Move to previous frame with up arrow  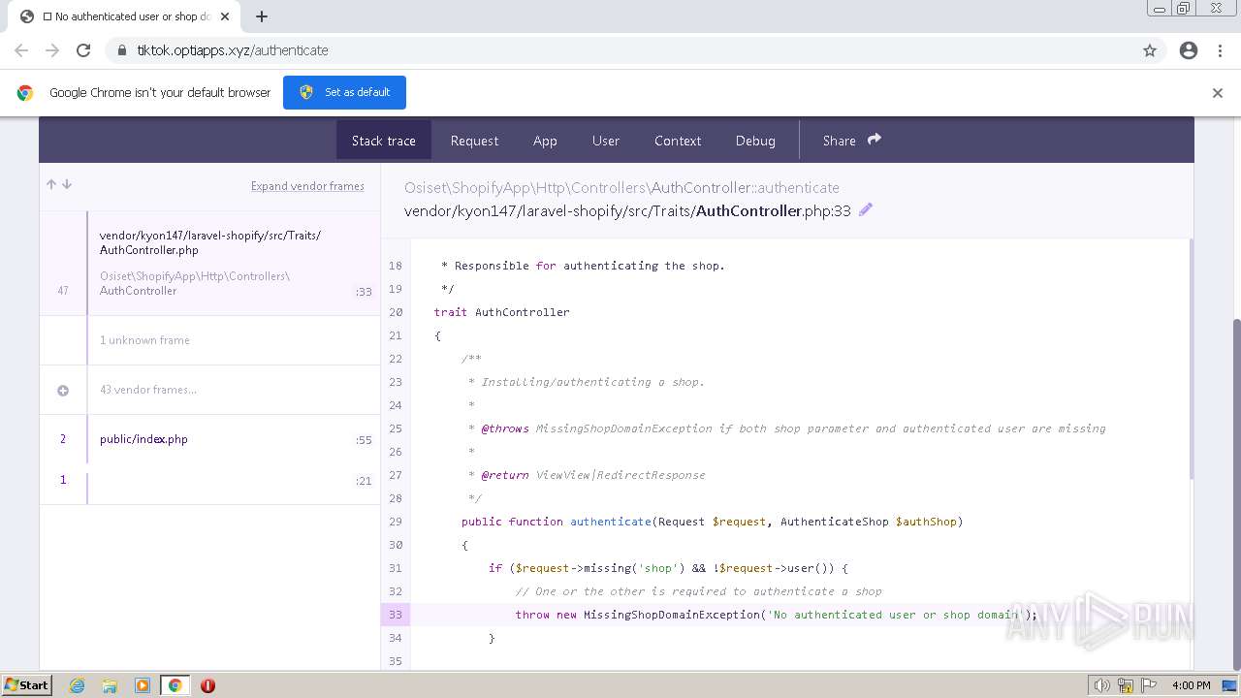pos(51,184)
